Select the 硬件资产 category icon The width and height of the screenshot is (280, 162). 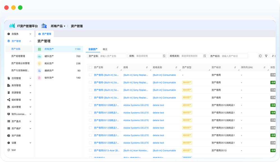(x=39, y=56)
